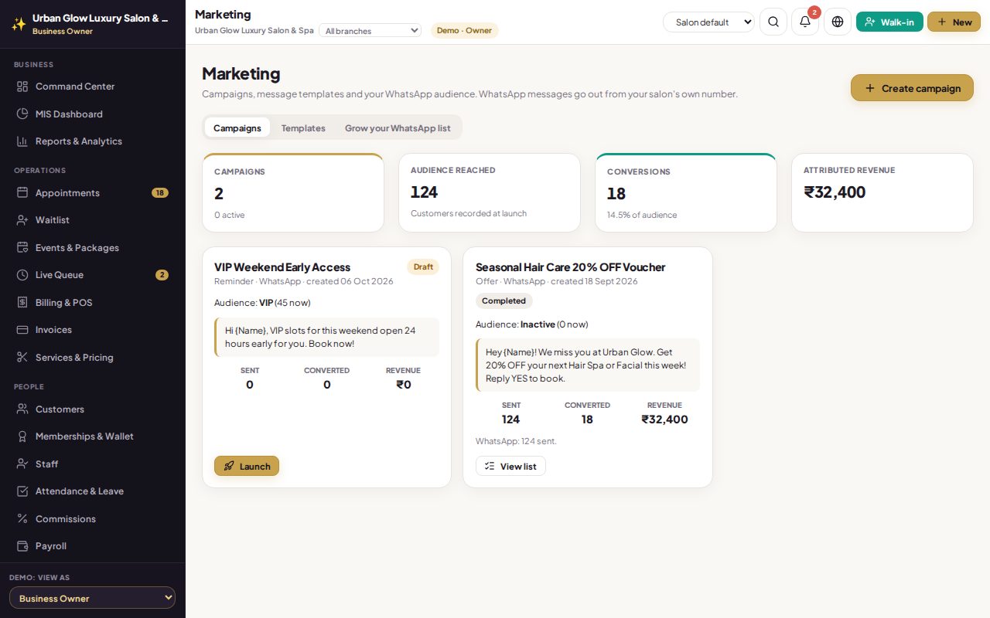Image resolution: width=990 pixels, height=618 pixels.
Task: Open notifications bell with 2 alerts
Action: [x=805, y=22]
